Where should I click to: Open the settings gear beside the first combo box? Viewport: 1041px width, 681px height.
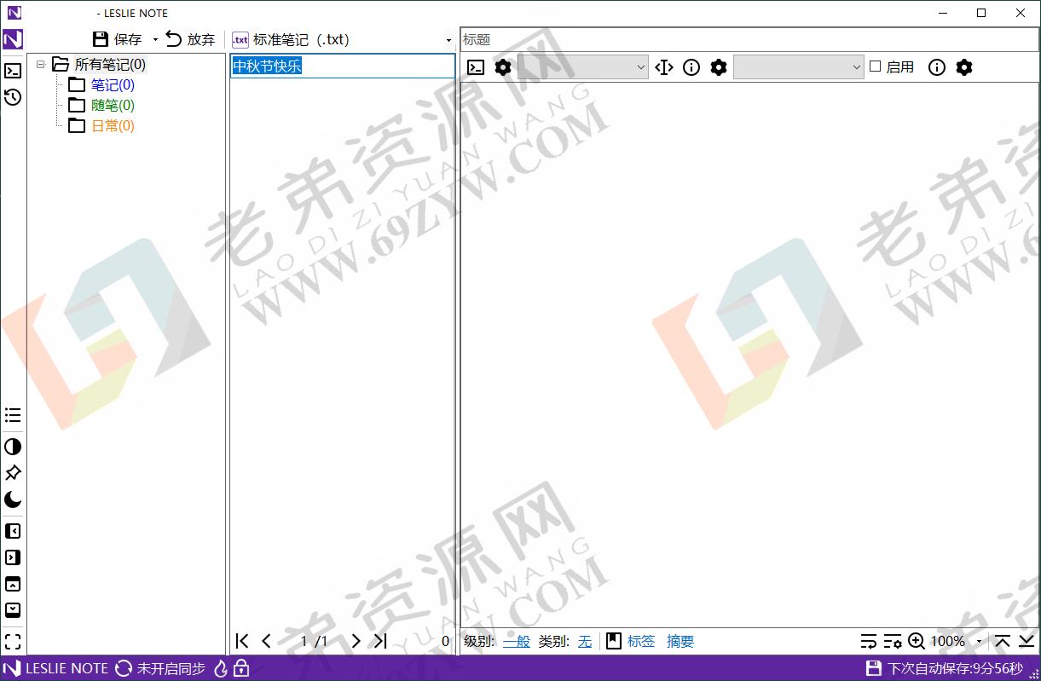click(503, 67)
